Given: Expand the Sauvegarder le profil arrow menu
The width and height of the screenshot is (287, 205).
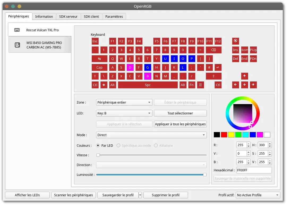Looking at the screenshot, I should (140, 195).
